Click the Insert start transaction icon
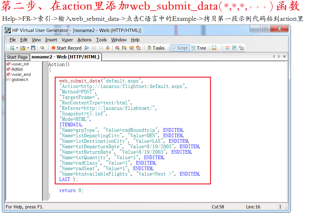This screenshot has height=213, width=314. click(x=124, y=48)
